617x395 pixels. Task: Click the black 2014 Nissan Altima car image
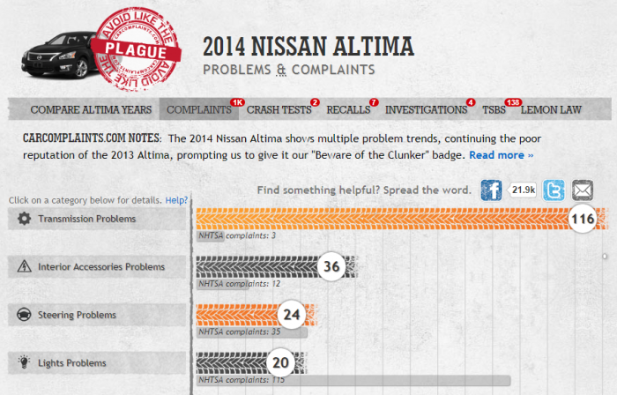click(58, 54)
